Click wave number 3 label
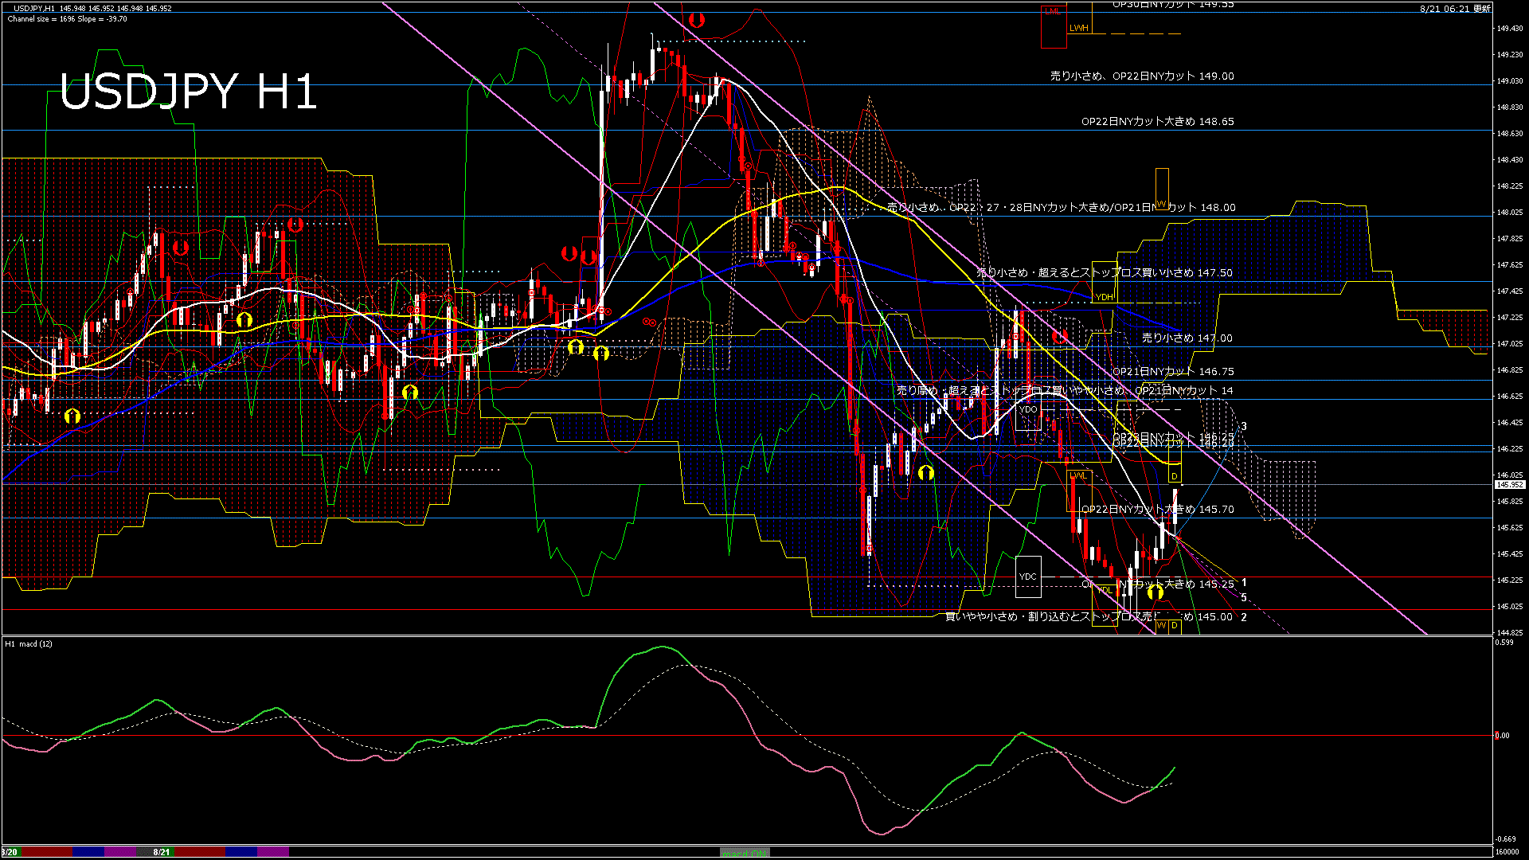This screenshot has height=860, width=1529. tap(1244, 427)
